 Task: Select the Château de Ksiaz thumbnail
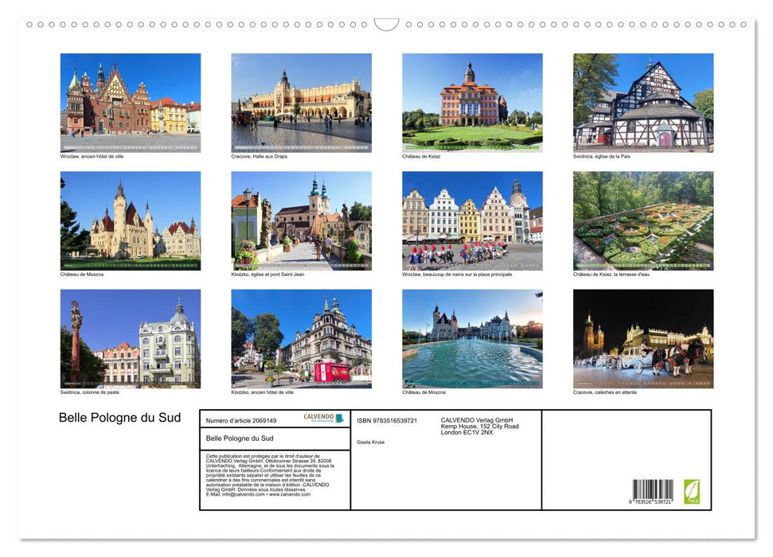(x=472, y=103)
